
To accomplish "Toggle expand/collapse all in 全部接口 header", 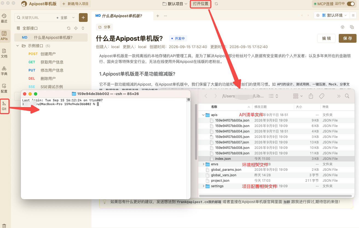I will coord(83,28).
